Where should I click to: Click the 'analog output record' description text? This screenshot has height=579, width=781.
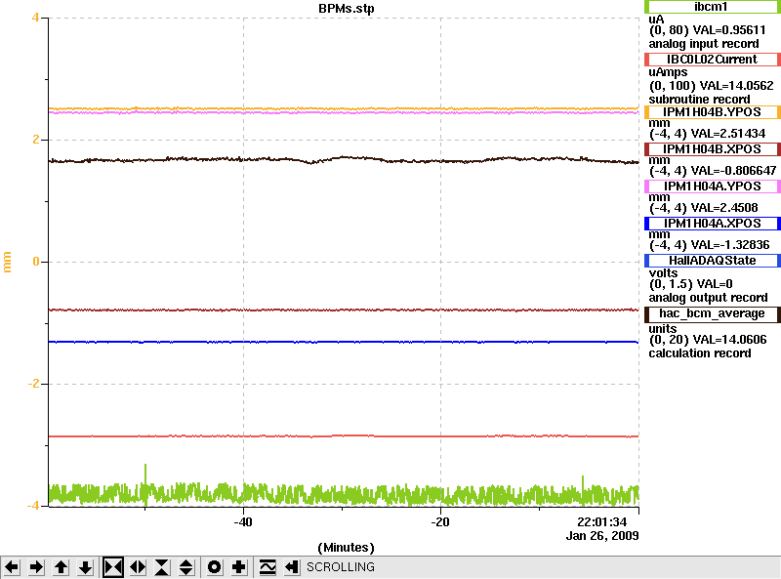(708, 298)
